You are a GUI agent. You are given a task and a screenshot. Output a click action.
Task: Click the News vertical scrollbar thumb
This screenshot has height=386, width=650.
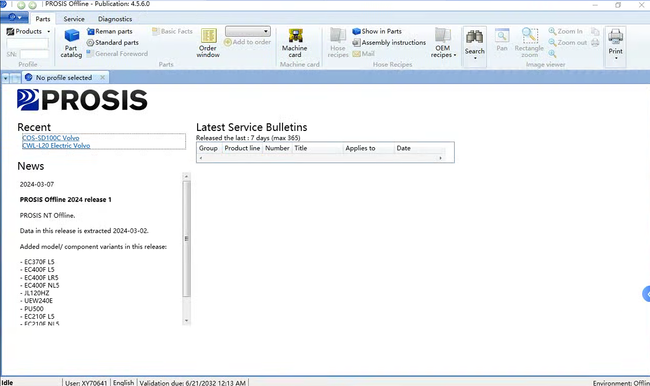tap(186, 239)
